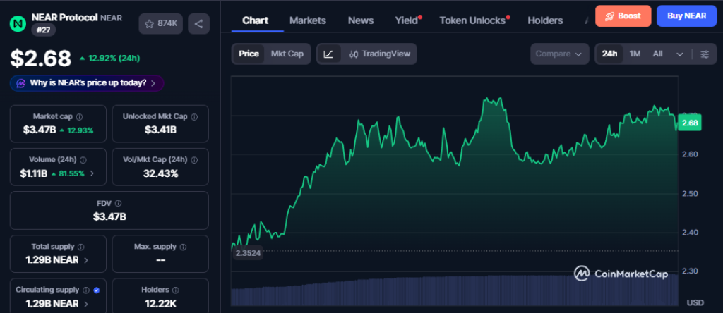Click the 32.43% Vol/Mkt Cap value
The height and width of the screenshot is (313, 723).
(x=160, y=174)
